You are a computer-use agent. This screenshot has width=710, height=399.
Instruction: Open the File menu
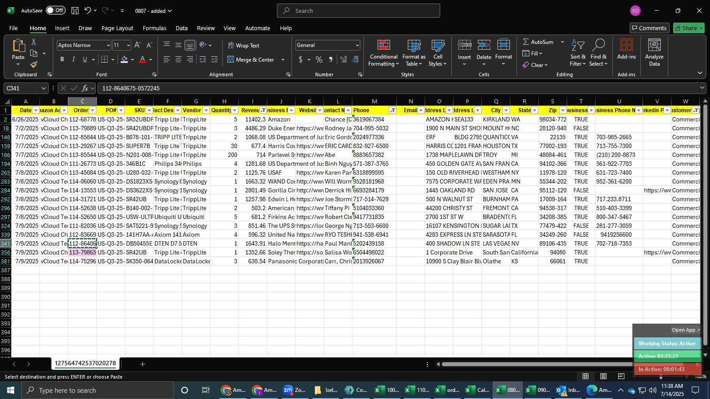point(14,28)
